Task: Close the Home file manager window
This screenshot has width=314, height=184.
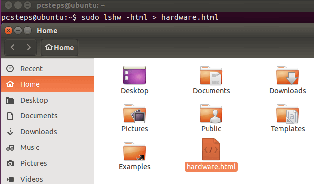Action: point(8,31)
